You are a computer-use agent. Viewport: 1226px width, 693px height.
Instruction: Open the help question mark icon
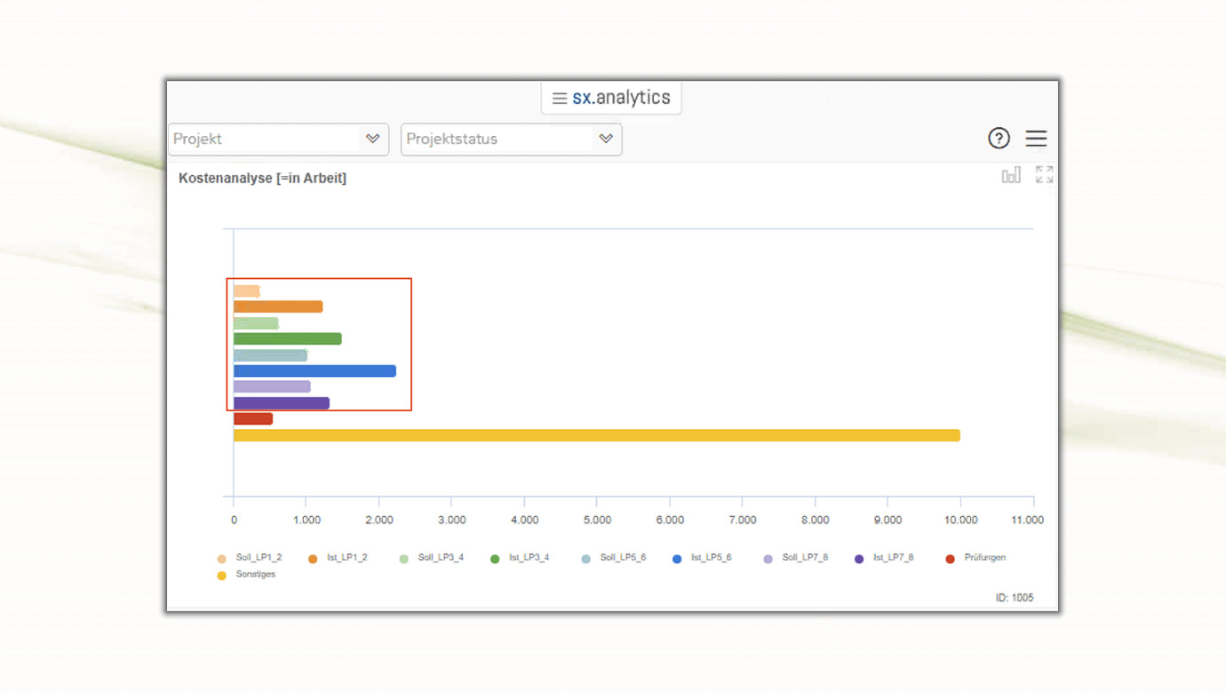tap(999, 139)
